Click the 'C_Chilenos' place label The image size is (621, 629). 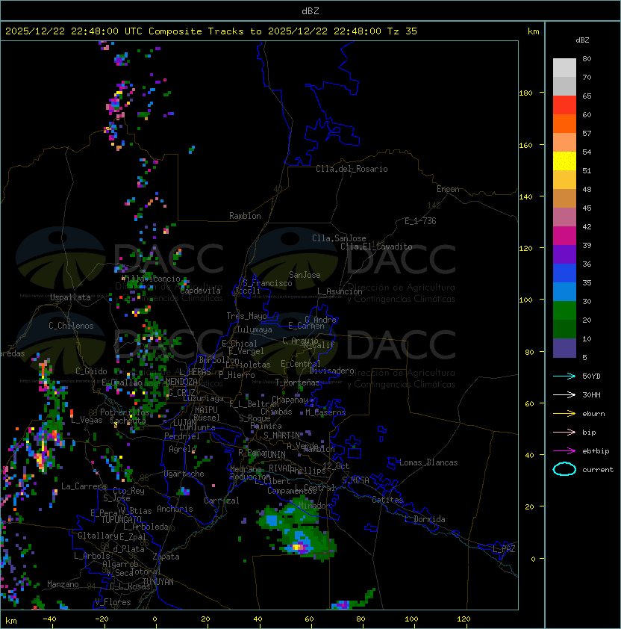pos(71,326)
